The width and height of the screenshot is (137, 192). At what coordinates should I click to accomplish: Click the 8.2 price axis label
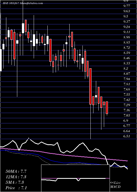(x=126, y=69)
